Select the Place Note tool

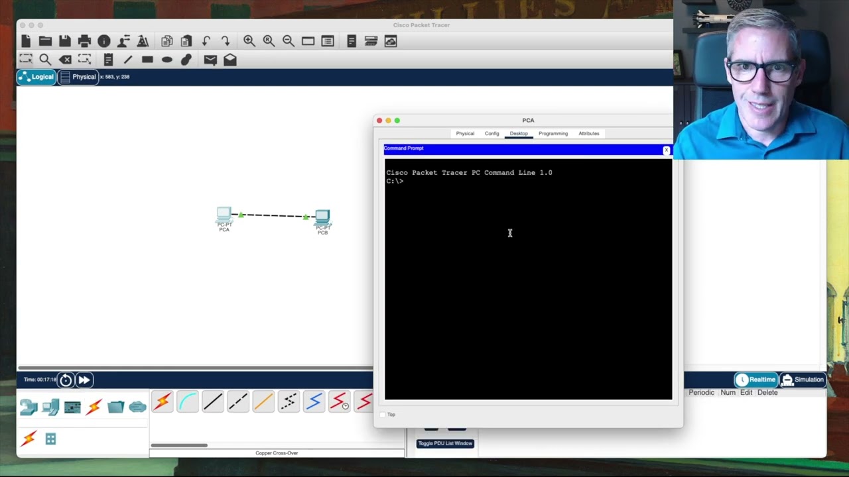click(108, 60)
